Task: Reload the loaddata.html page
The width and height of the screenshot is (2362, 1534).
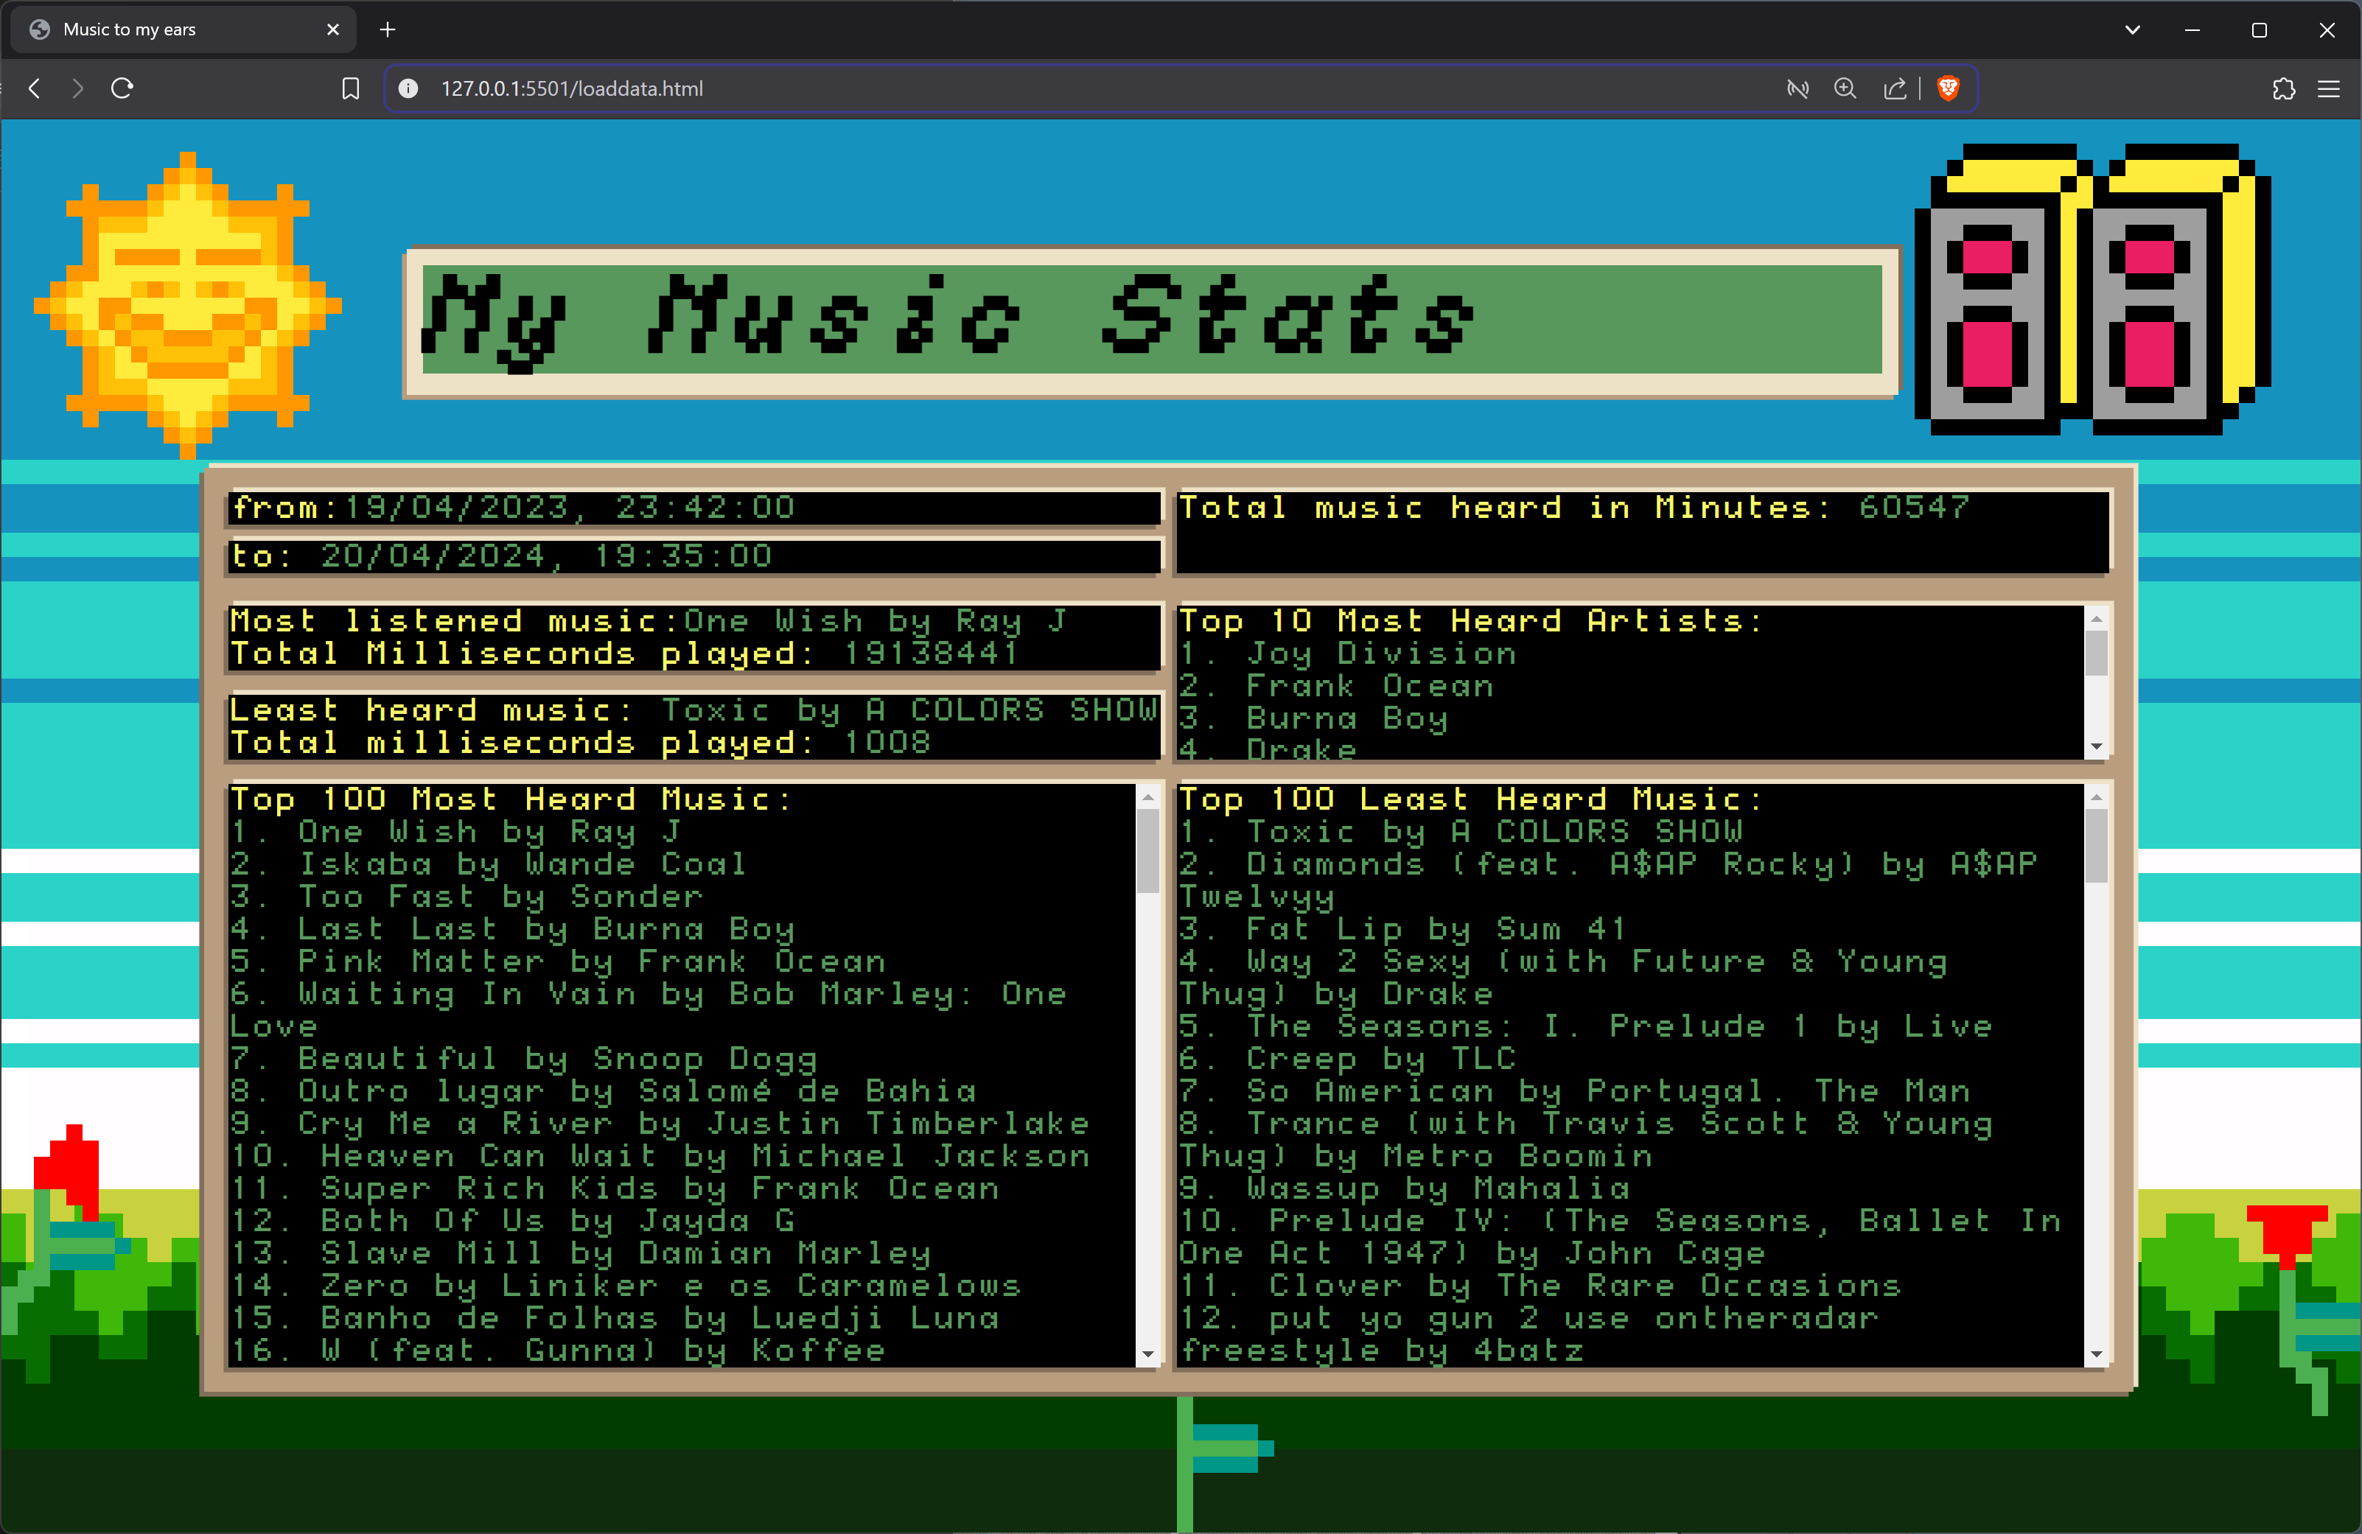Action: [122, 88]
